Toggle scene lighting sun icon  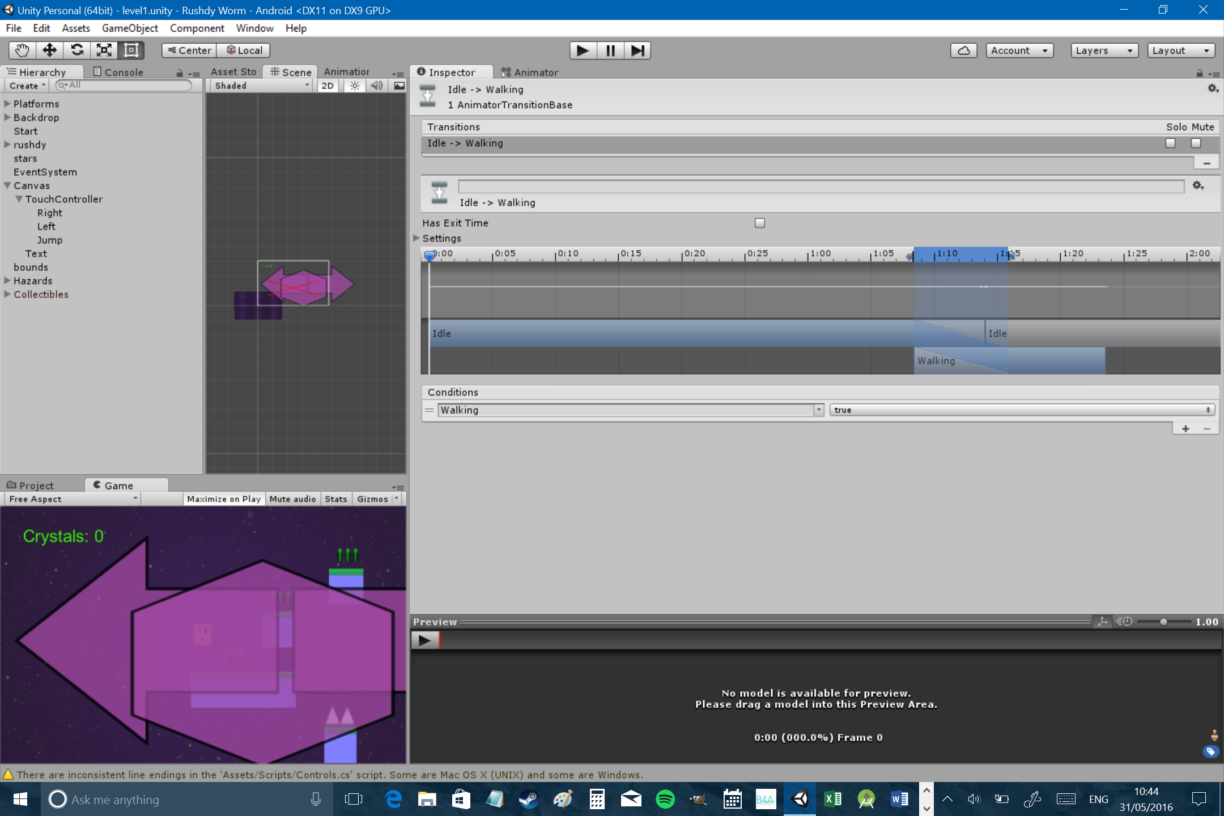pyautogui.click(x=355, y=86)
